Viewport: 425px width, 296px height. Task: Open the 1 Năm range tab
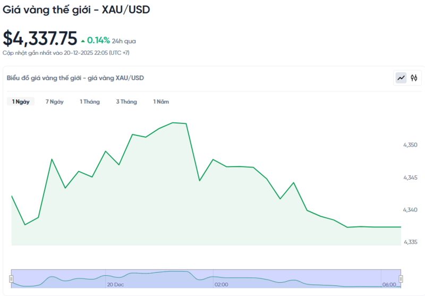tap(161, 102)
